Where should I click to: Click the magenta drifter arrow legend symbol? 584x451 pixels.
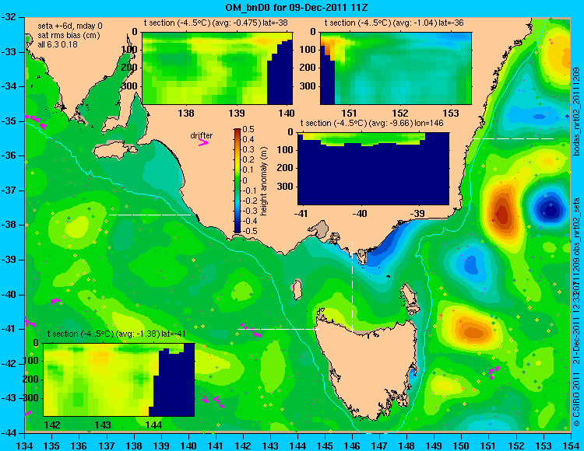[203, 143]
